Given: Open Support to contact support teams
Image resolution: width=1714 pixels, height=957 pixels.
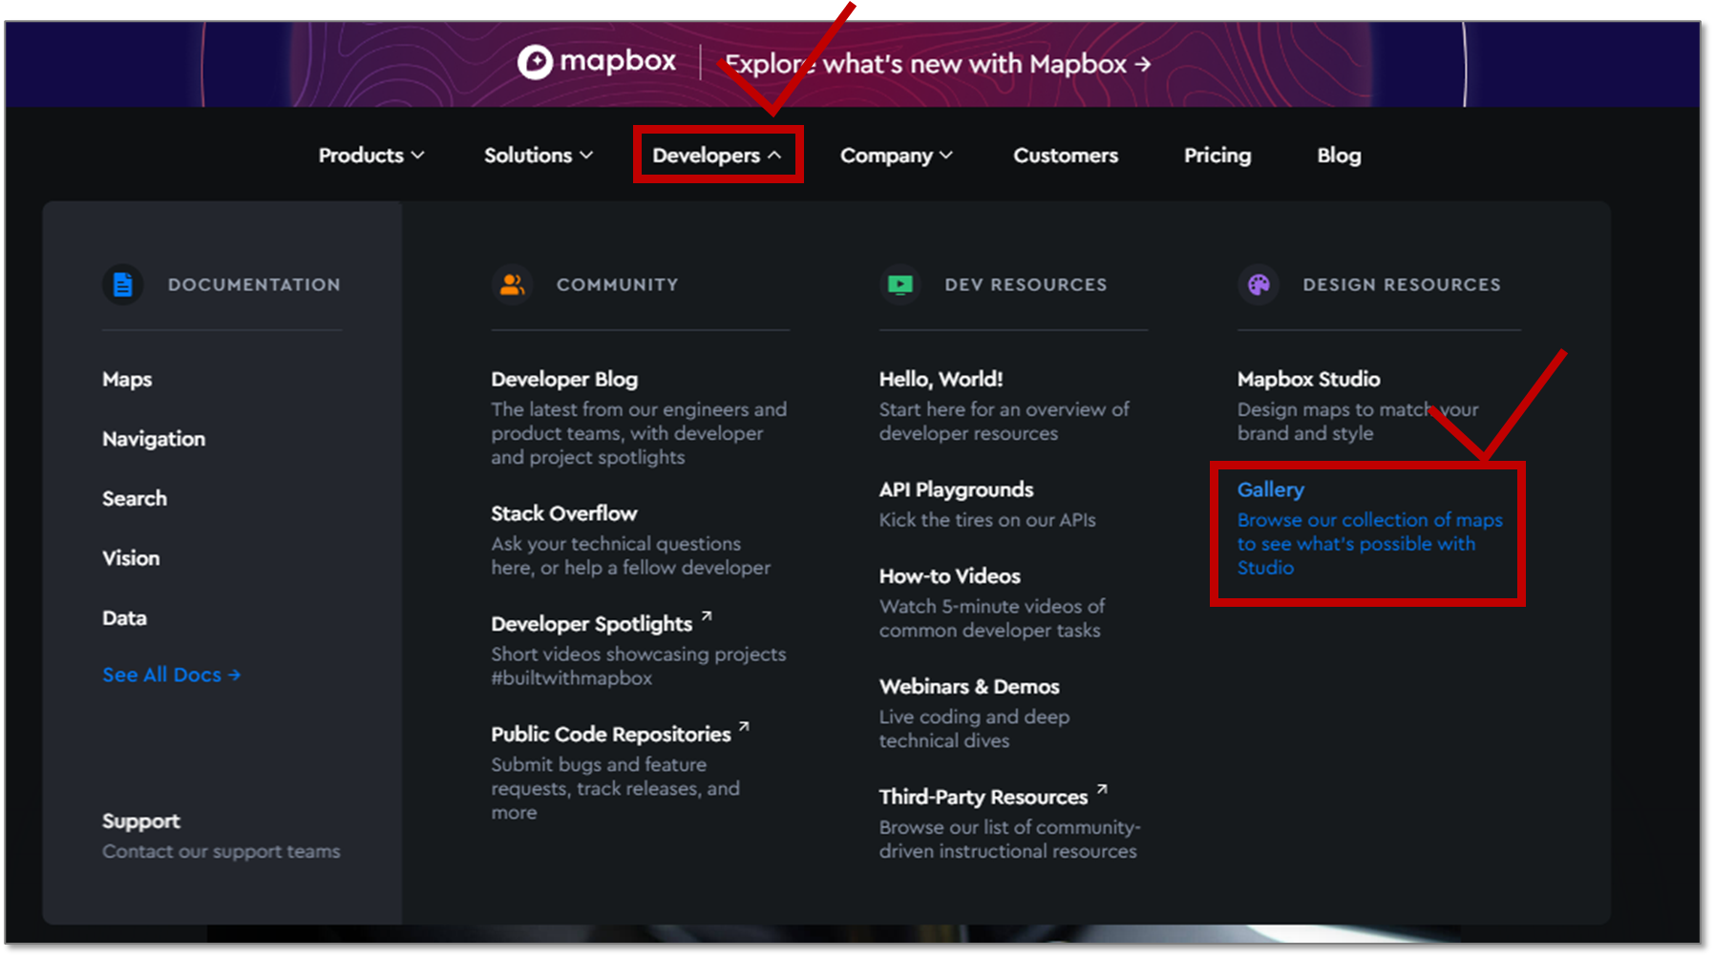Looking at the screenshot, I should pos(141,821).
